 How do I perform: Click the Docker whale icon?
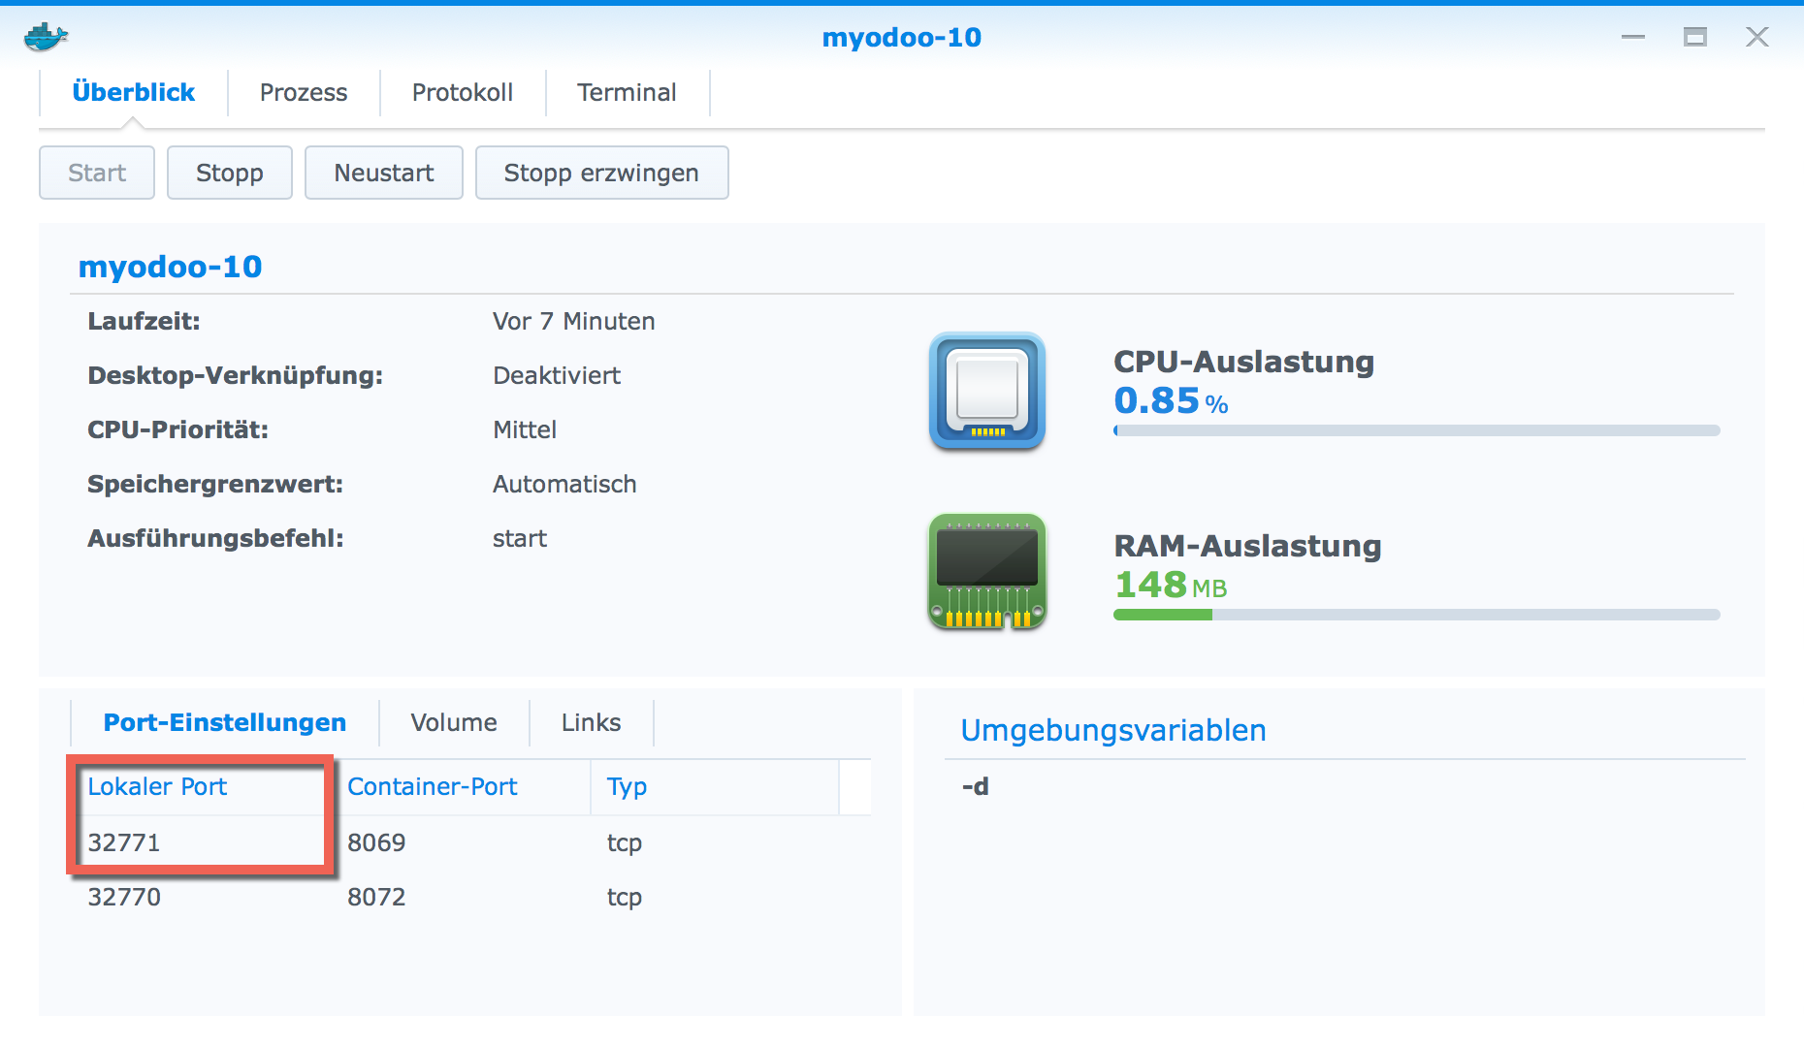coord(46,35)
